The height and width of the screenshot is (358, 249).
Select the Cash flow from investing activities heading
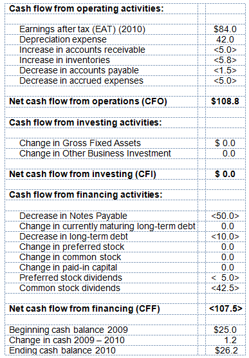pyautogui.click(x=86, y=123)
